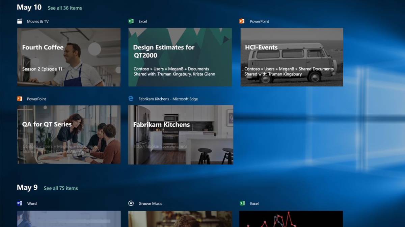Screen dimensions: 405x227
Task: Click the Excel icon under May 9
Action: click(242, 203)
